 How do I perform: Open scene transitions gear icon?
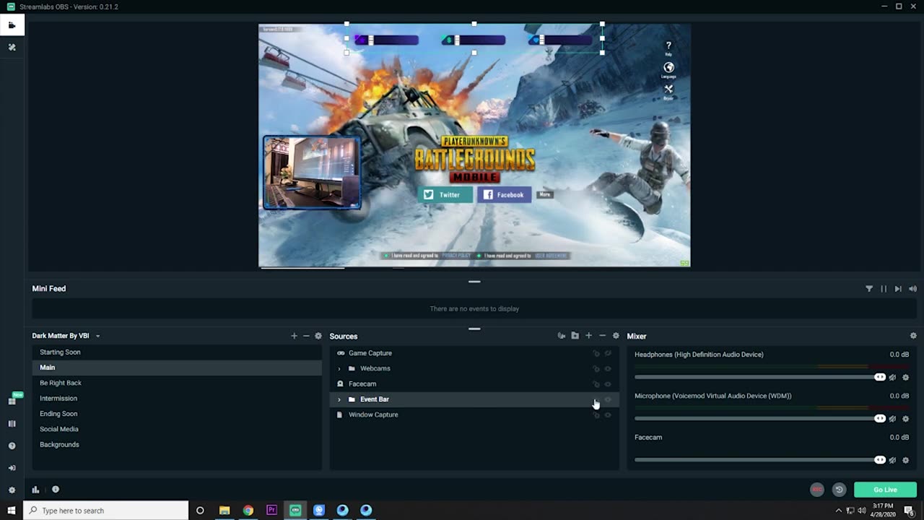click(x=318, y=336)
